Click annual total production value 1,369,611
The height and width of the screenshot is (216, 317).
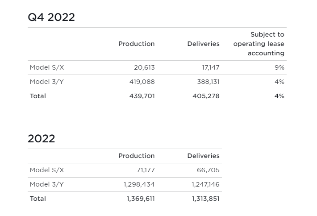pyautogui.click(x=140, y=199)
